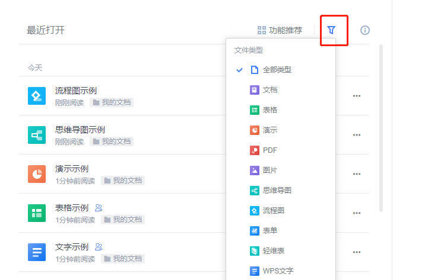Screen dimensions: 425x280
Task: Click the 轻维表 icon in menu
Action: (x=254, y=250)
